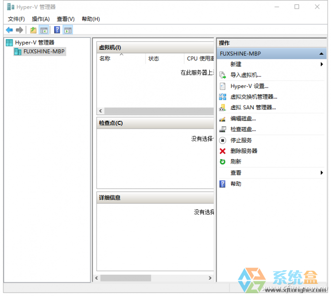This screenshot has height=296, width=331.
Task: Toggle the Action pane toolbar icon
Action: tap(68, 30)
